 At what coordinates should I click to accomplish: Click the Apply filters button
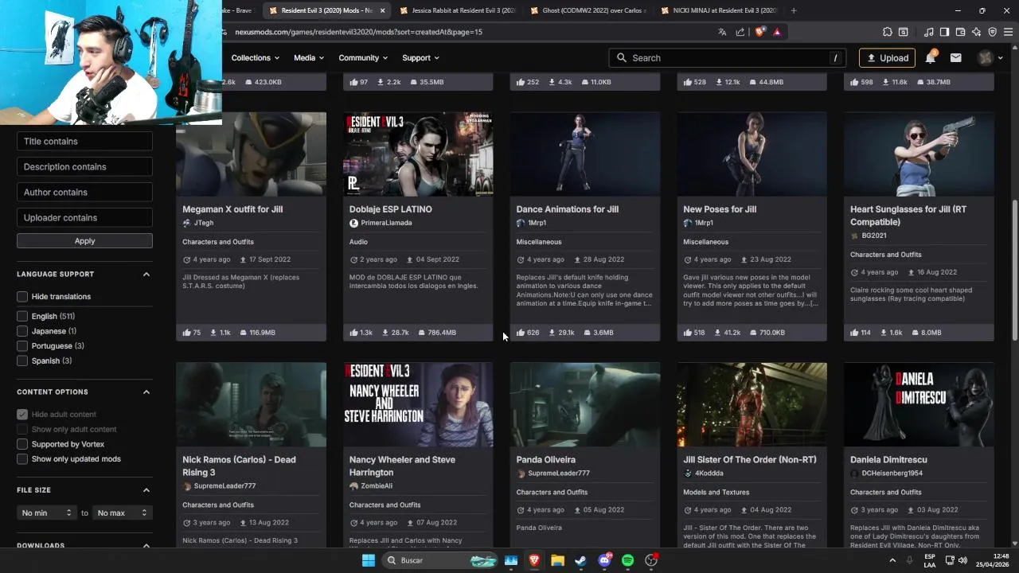coord(84,240)
